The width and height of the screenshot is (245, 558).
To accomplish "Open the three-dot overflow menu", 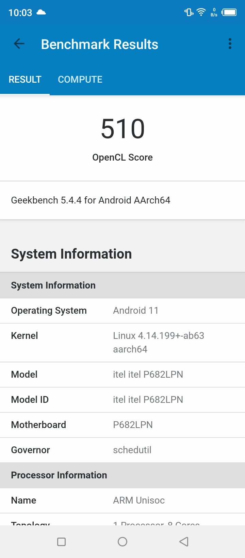I will tap(230, 44).
